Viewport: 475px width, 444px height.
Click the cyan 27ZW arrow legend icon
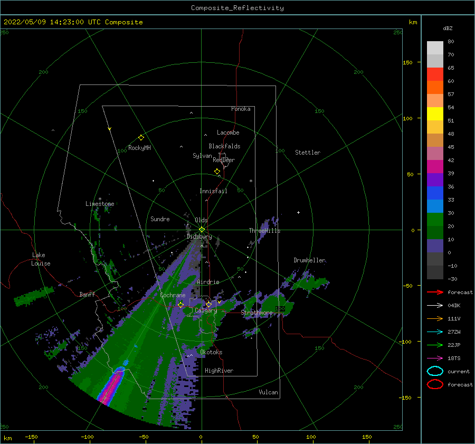435,332
